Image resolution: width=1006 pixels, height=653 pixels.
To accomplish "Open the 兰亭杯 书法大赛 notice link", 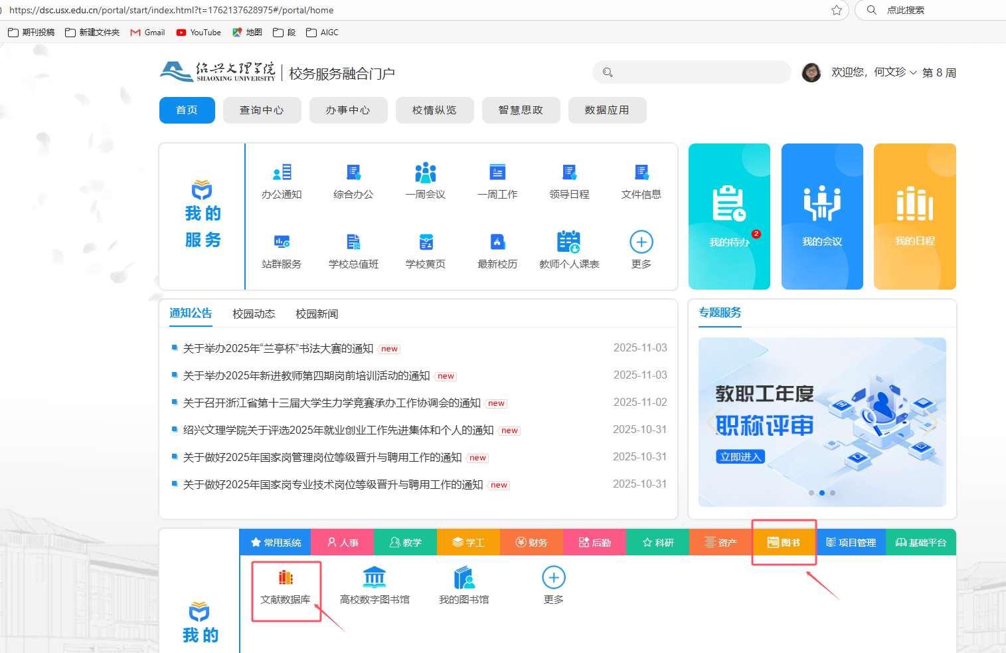I will point(278,349).
